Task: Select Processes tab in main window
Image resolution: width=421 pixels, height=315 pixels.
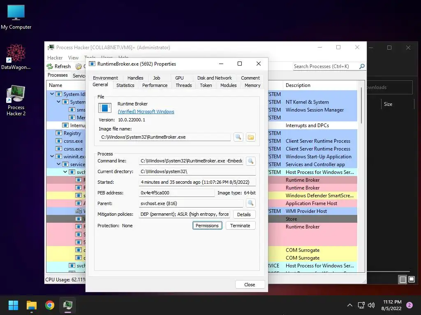Action: (58, 75)
